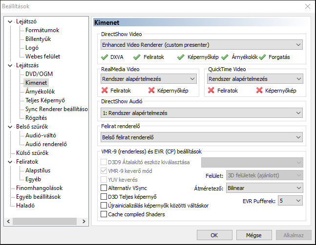Open the Átméretező Bilinear dropdown
The height and width of the screenshot is (245, 316).
pyautogui.click(x=264, y=188)
